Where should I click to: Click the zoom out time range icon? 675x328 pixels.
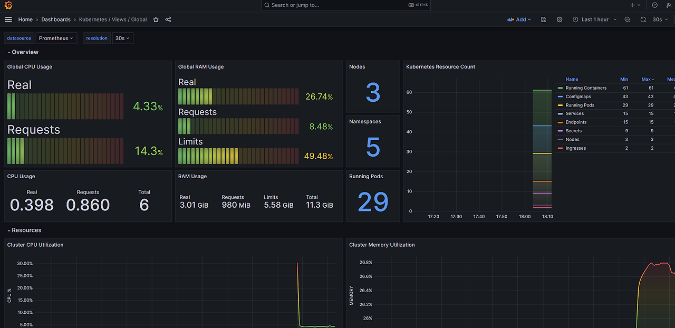pos(627,20)
